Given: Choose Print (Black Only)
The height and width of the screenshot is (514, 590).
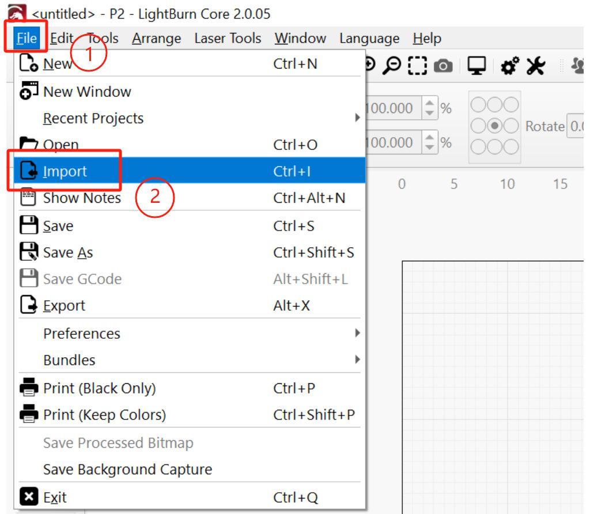Looking at the screenshot, I should [190, 388].
